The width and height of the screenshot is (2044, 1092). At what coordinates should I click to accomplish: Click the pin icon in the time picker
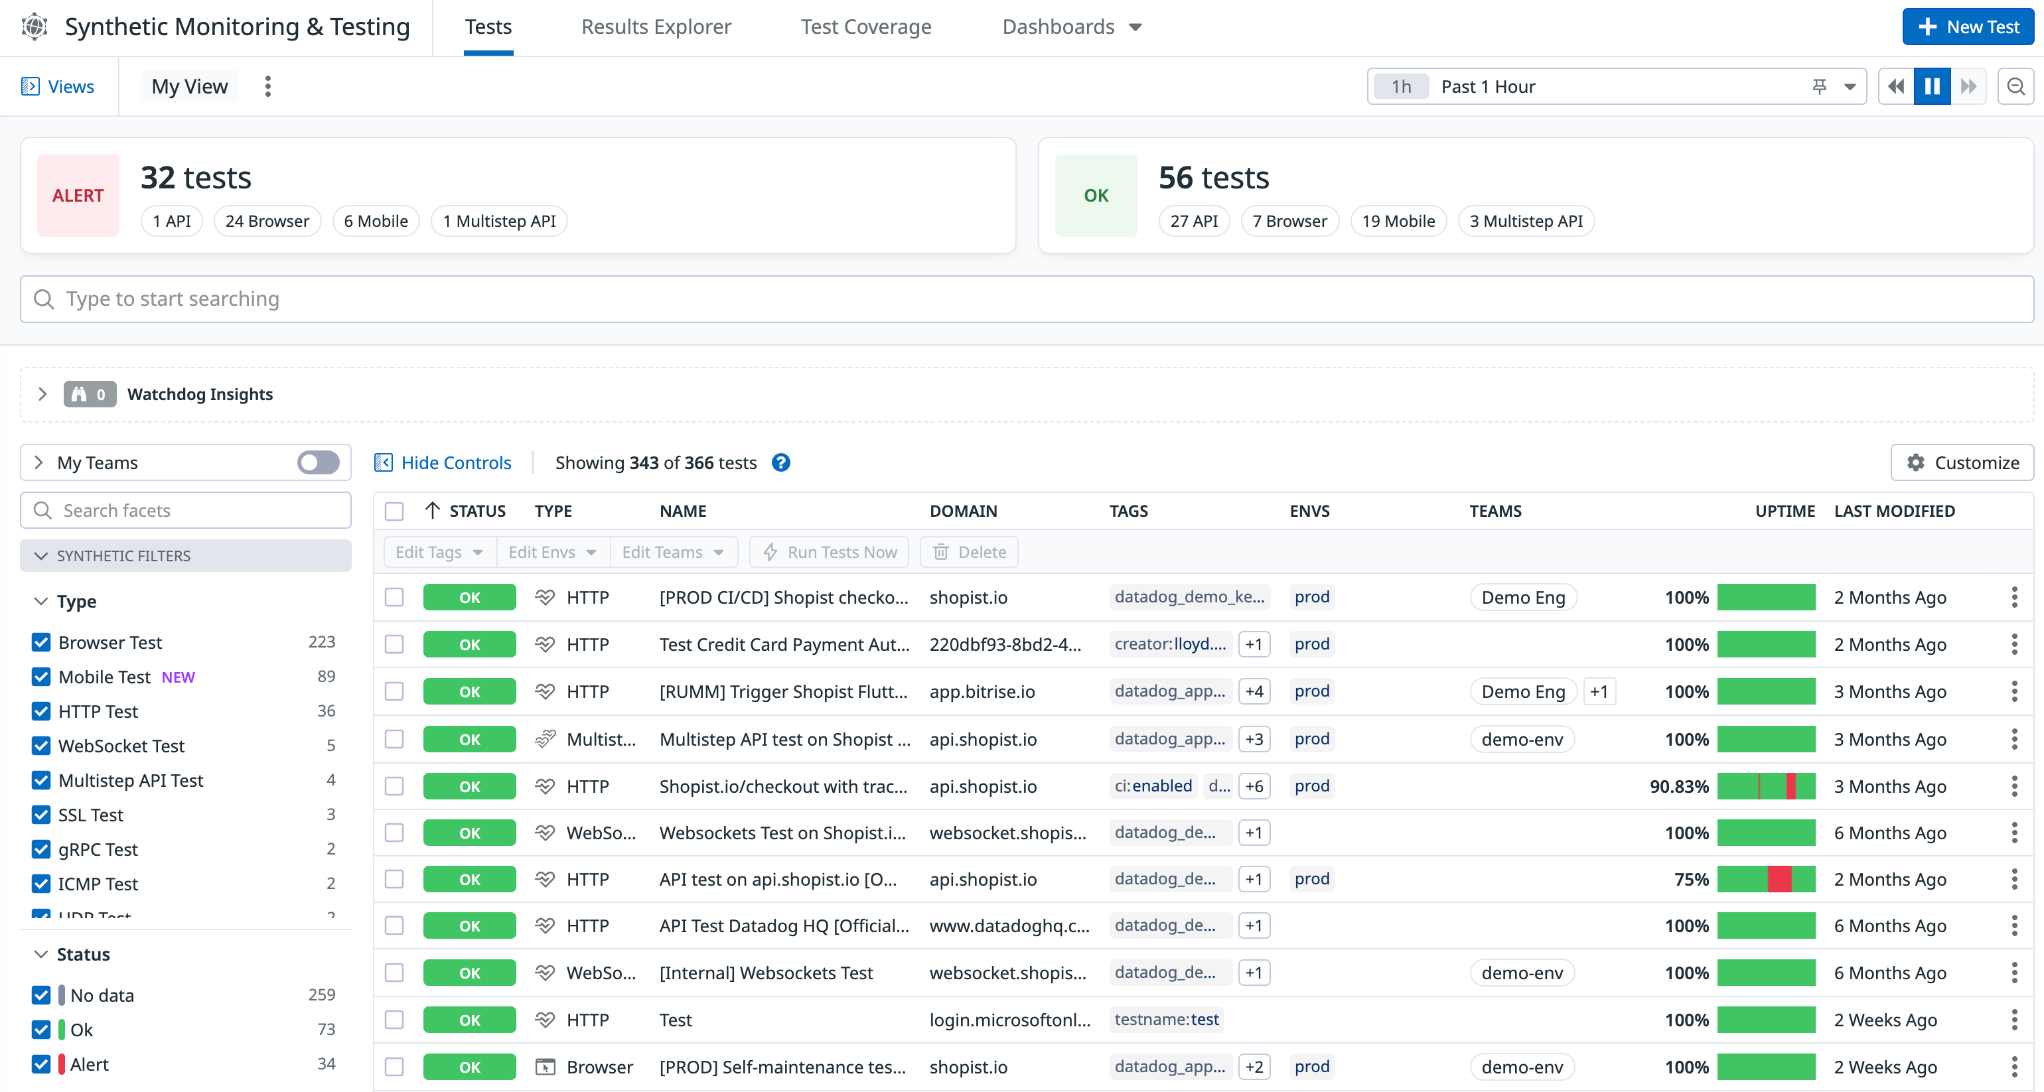[1820, 86]
